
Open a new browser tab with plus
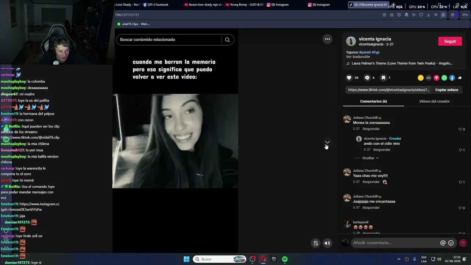pos(393,5)
